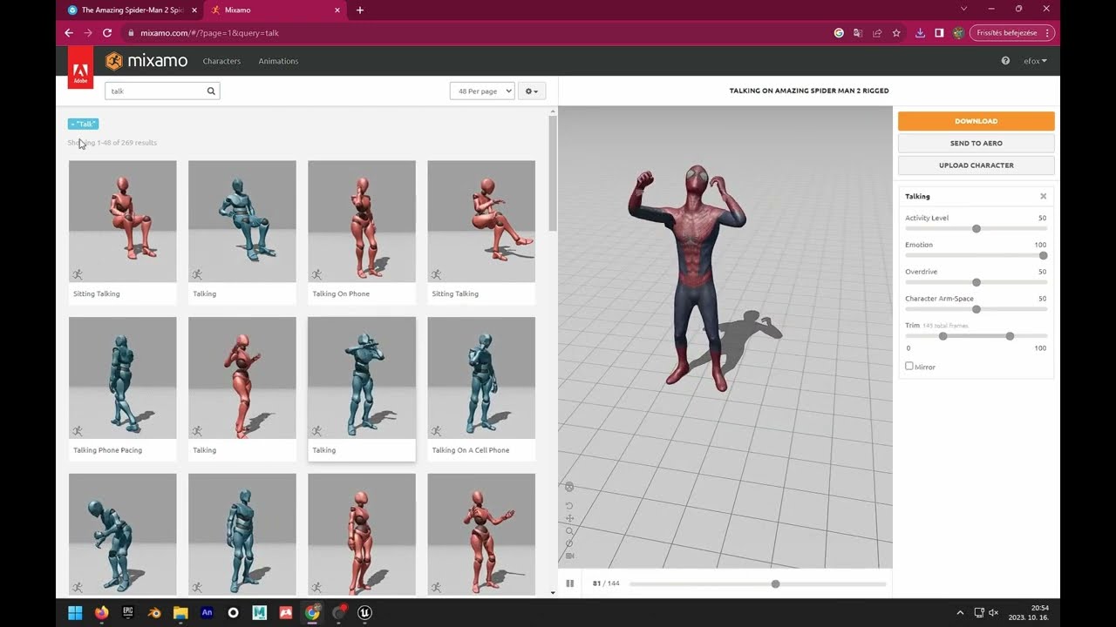
Task: Open new browser tab
Action: click(x=360, y=10)
